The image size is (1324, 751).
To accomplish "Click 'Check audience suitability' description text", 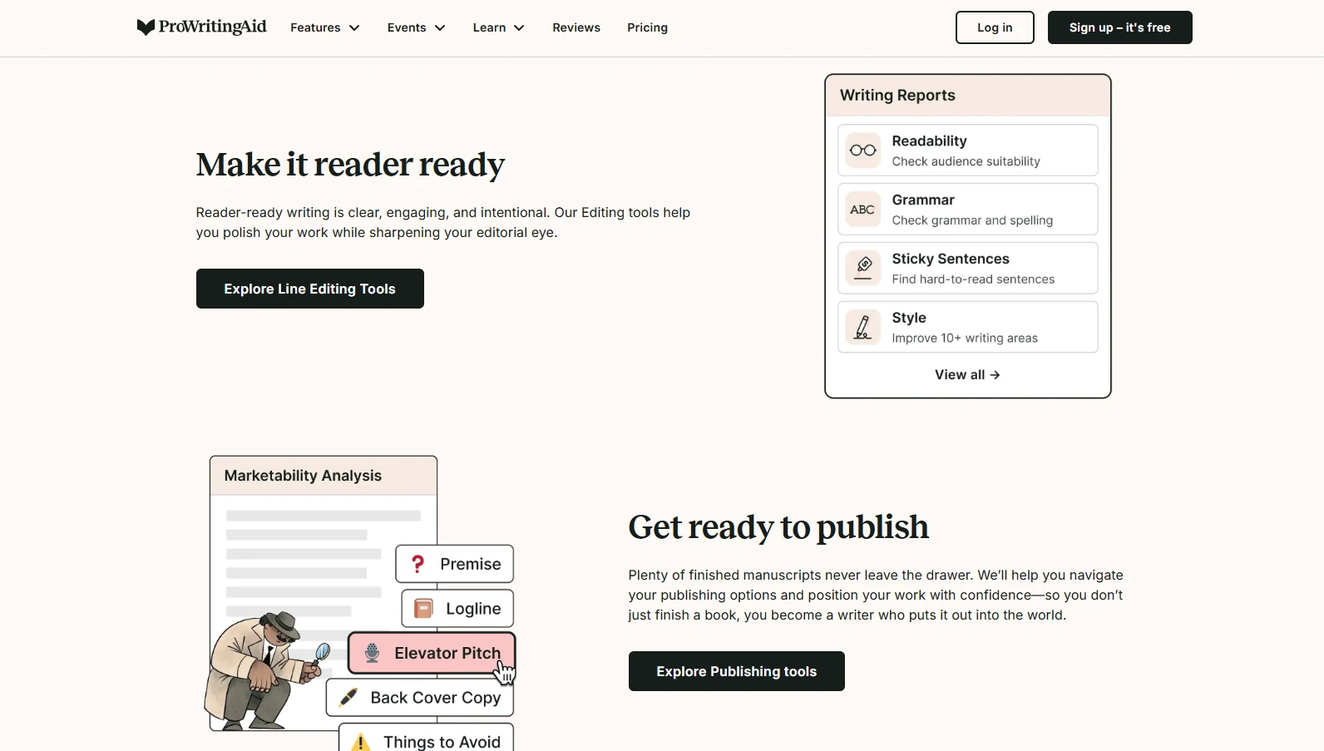I will click(966, 161).
